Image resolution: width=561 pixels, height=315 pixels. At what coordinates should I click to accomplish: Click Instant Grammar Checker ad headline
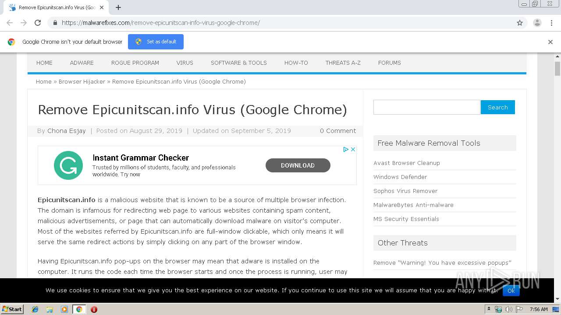point(141,158)
